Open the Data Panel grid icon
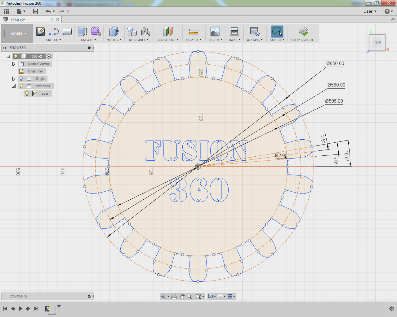 coord(6,11)
